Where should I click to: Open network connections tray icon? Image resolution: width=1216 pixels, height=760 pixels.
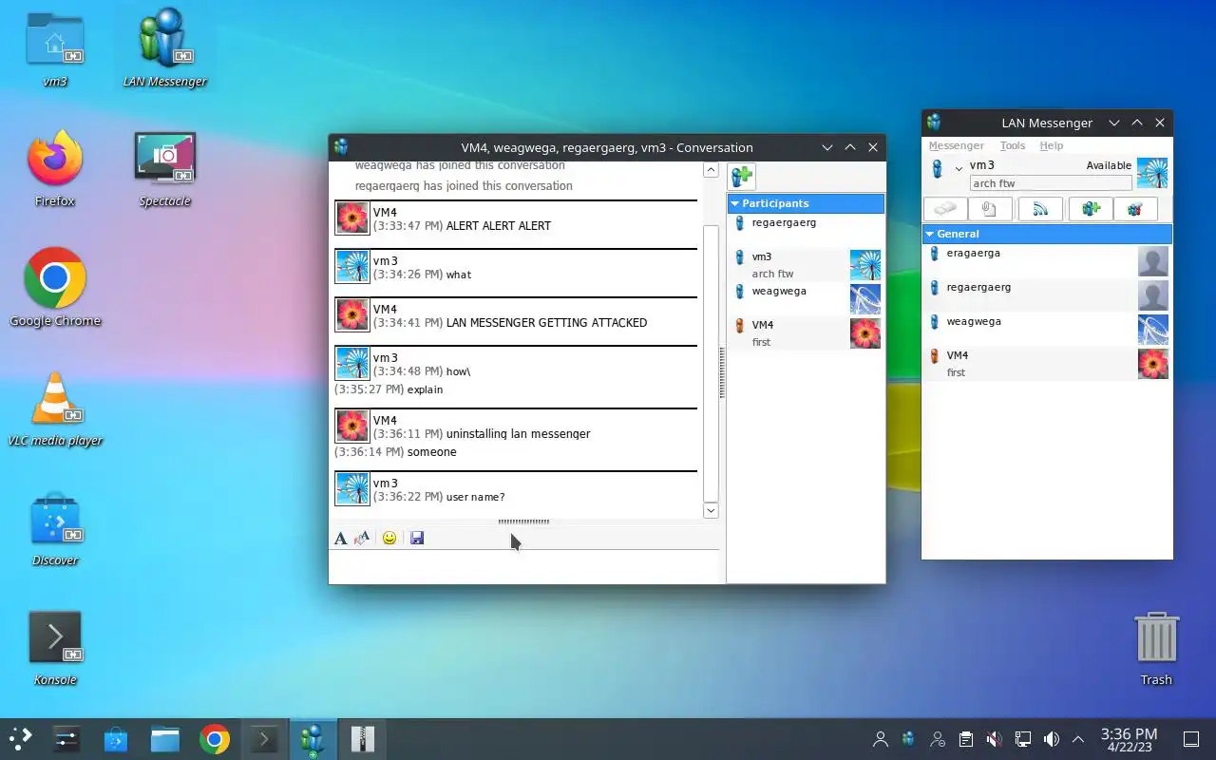coord(1023,739)
